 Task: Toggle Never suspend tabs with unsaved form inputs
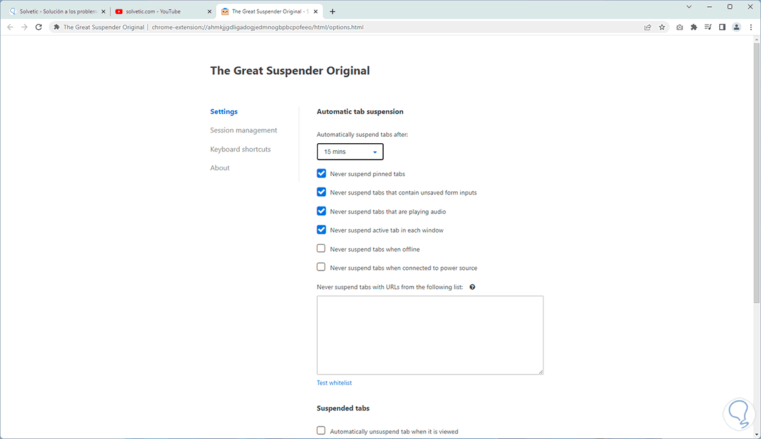point(322,192)
